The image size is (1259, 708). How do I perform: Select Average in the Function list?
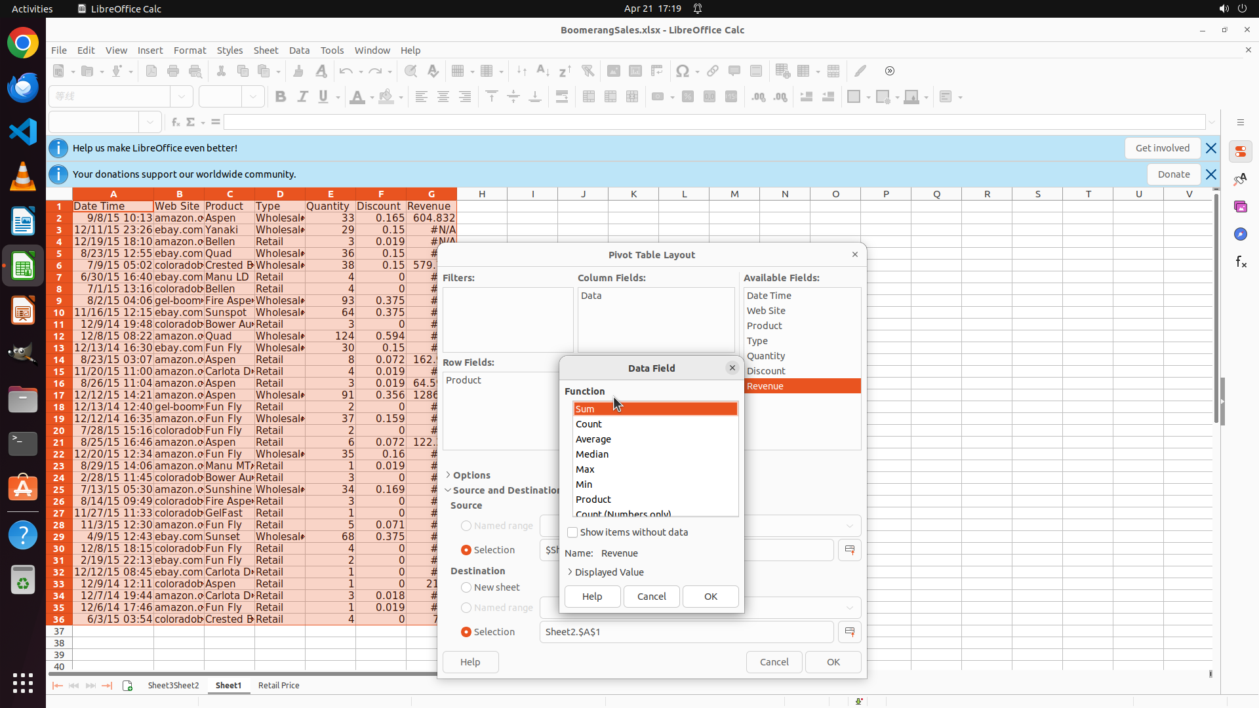pos(593,439)
